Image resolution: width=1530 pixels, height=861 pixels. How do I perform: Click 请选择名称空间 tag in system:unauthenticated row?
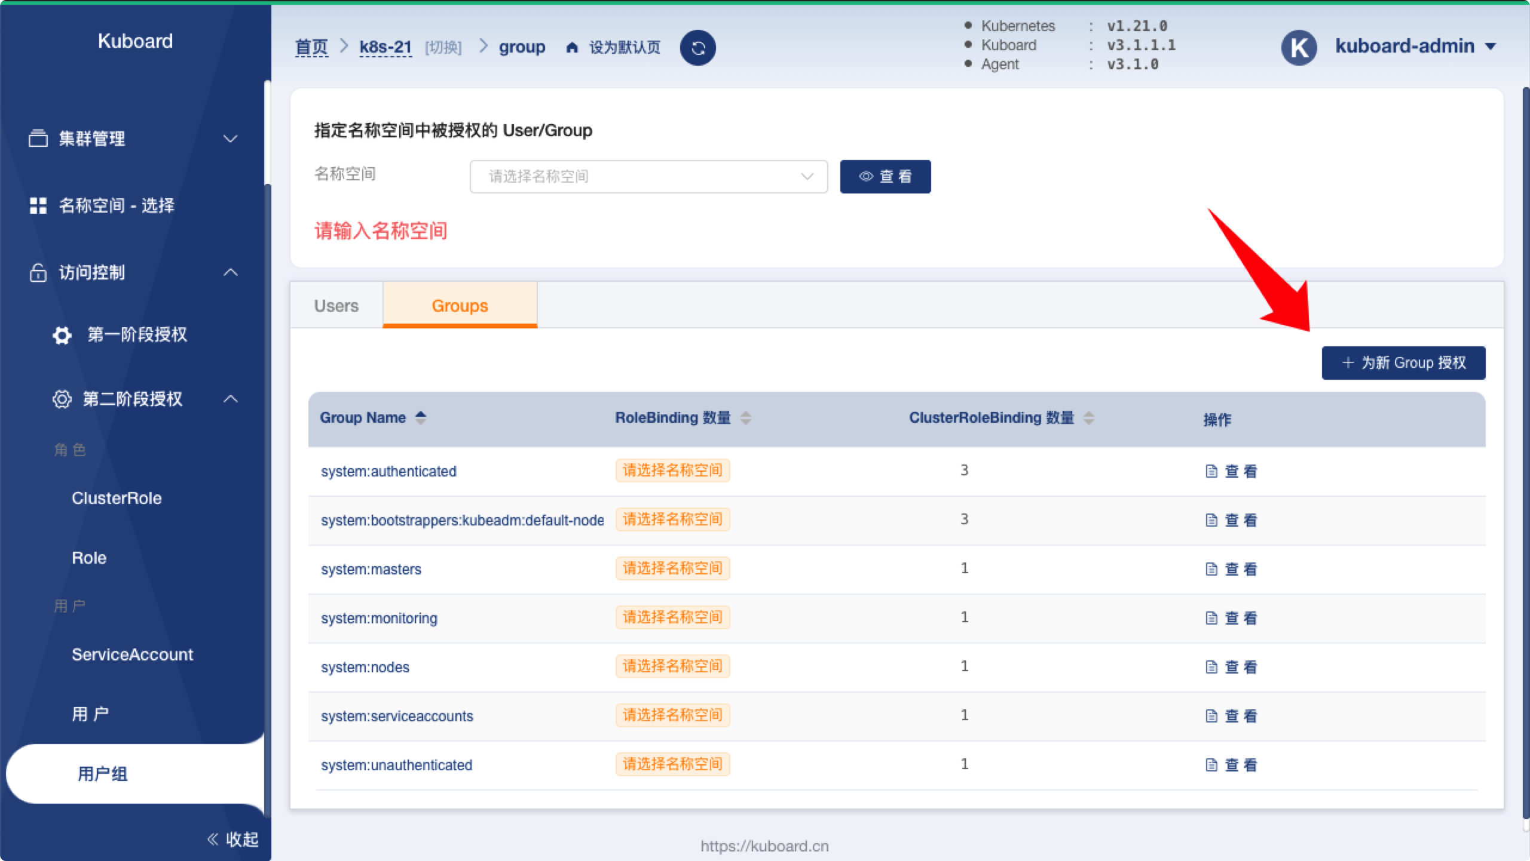[672, 764]
